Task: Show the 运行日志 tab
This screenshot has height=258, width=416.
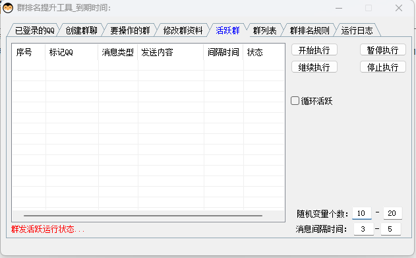Action: coord(357,30)
